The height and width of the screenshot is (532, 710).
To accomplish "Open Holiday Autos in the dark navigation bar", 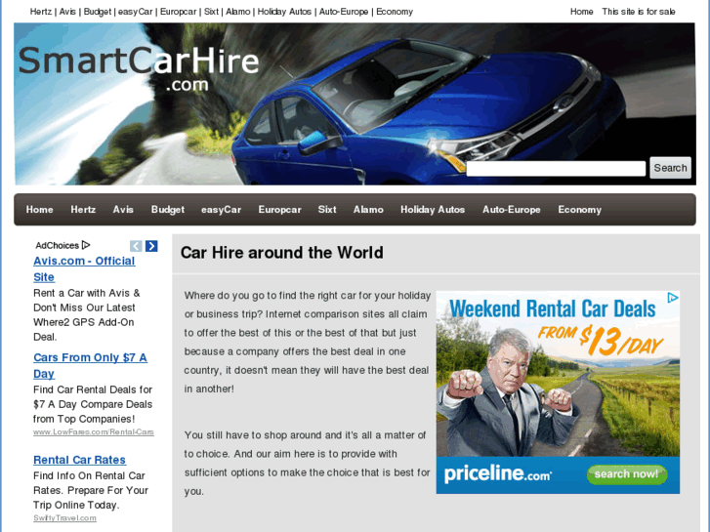I will click(x=433, y=210).
